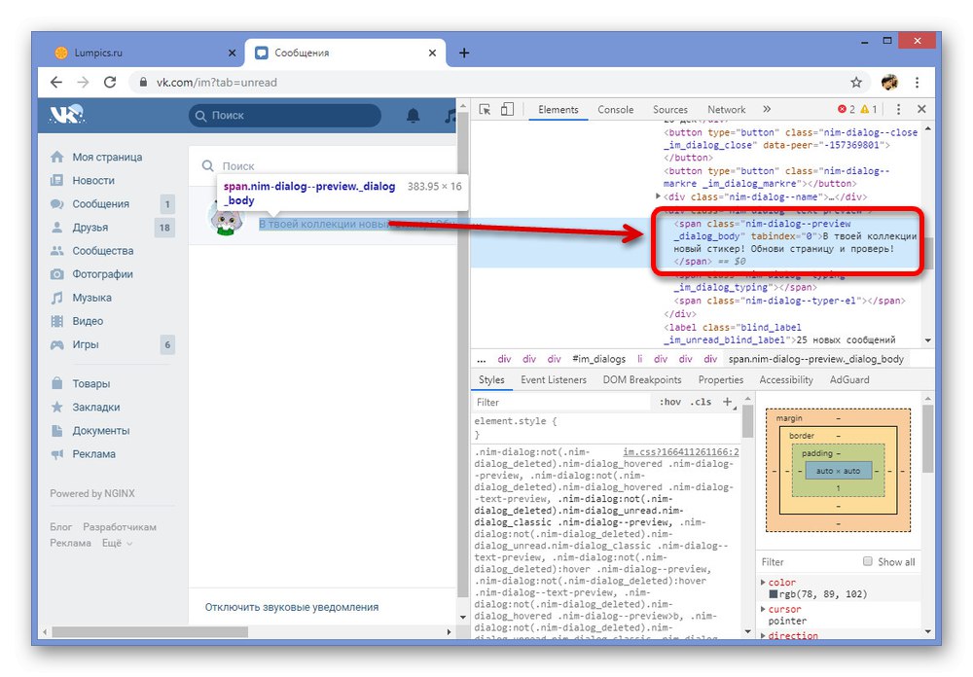This screenshot has height=677, width=973.
Task: Close the Lumpics.ru tab
Action: tap(233, 53)
